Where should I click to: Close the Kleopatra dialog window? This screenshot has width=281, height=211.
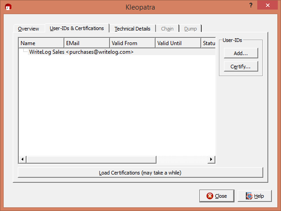[x=268, y=5]
